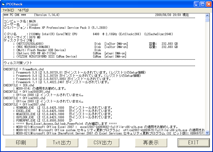Minimize the PCCheck window

coord(196,4)
